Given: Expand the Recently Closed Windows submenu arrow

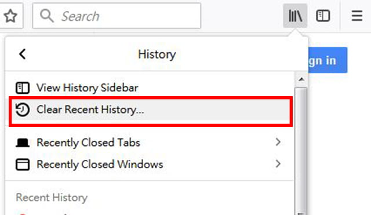Looking at the screenshot, I should pyautogui.click(x=278, y=164).
